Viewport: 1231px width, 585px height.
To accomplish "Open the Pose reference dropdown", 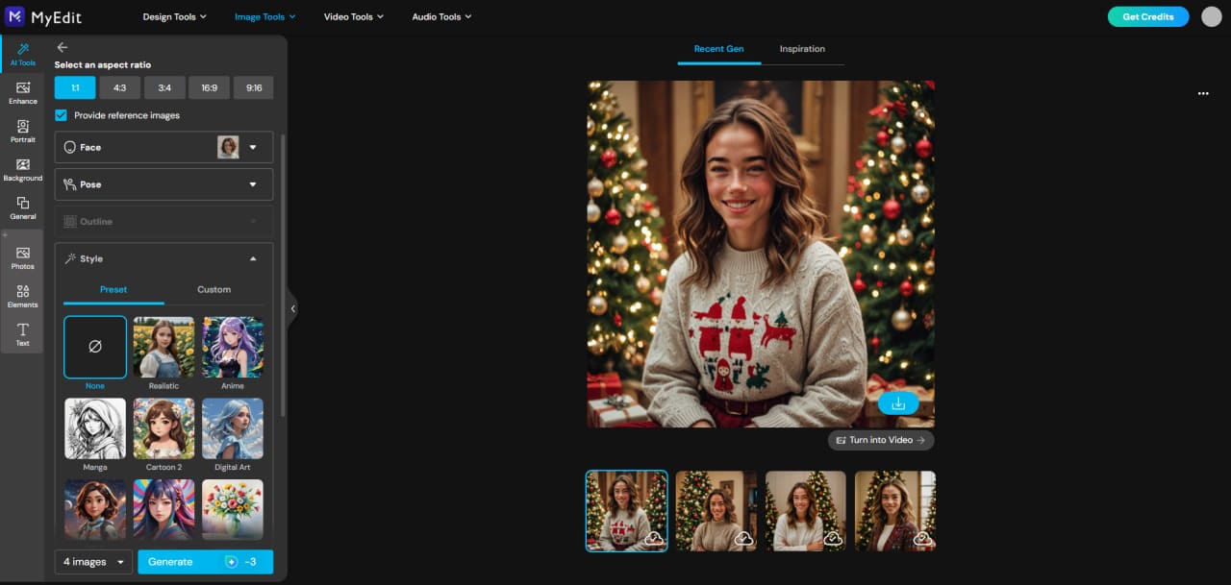I will [252, 183].
